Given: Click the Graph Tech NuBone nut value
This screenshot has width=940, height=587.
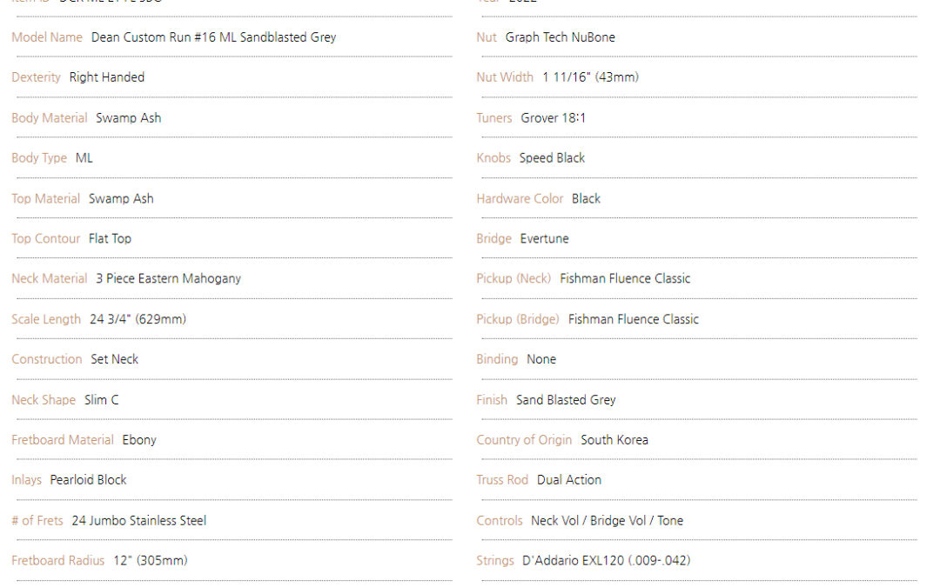Looking at the screenshot, I should [x=560, y=37].
